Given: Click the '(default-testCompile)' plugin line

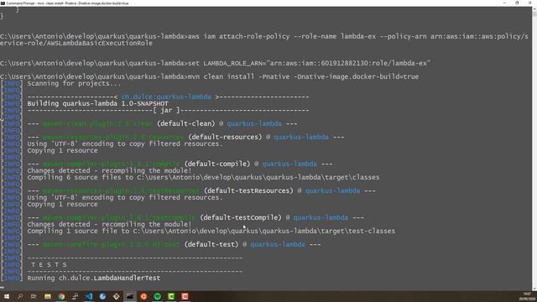Looking at the screenshot, I should click(196, 218).
